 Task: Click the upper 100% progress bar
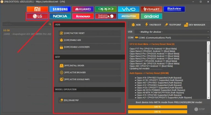157,107
